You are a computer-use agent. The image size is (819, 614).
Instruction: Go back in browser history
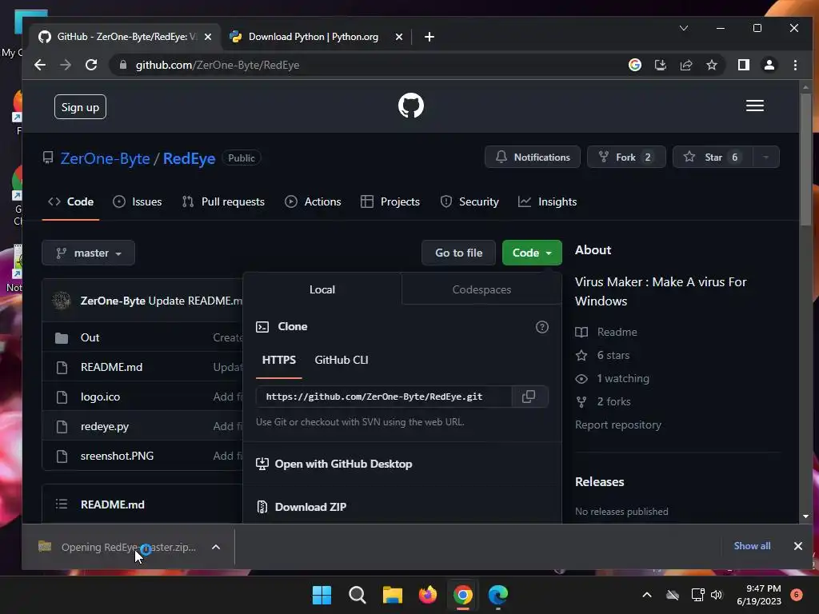pos(40,65)
